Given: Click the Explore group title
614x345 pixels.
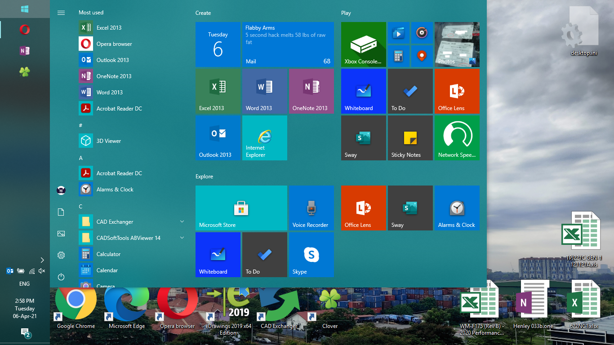Looking at the screenshot, I should click(204, 177).
